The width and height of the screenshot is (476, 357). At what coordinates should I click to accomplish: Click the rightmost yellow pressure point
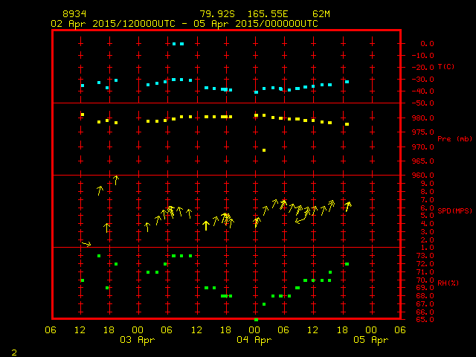[347, 124]
